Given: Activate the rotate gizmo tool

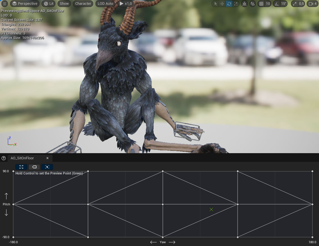Looking at the screenshot, I should coord(229,4).
